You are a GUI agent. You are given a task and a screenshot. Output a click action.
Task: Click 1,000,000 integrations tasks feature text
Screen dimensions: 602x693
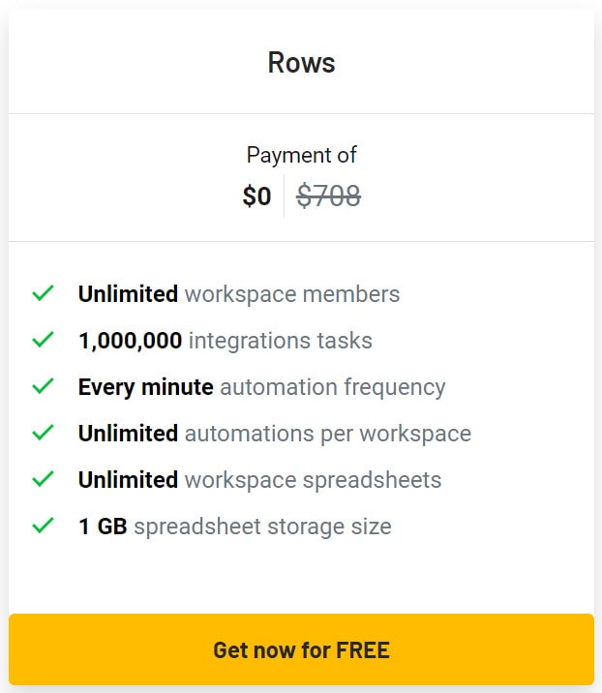click(x=226, y=341)
